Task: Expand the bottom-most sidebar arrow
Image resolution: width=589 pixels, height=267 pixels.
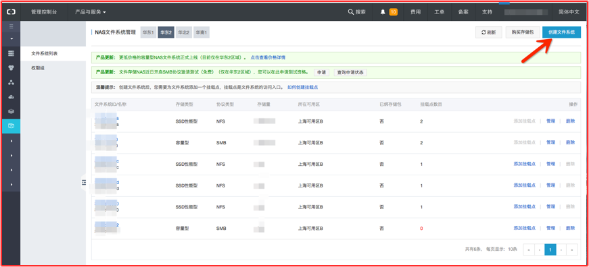Action: tap(11, 185)
